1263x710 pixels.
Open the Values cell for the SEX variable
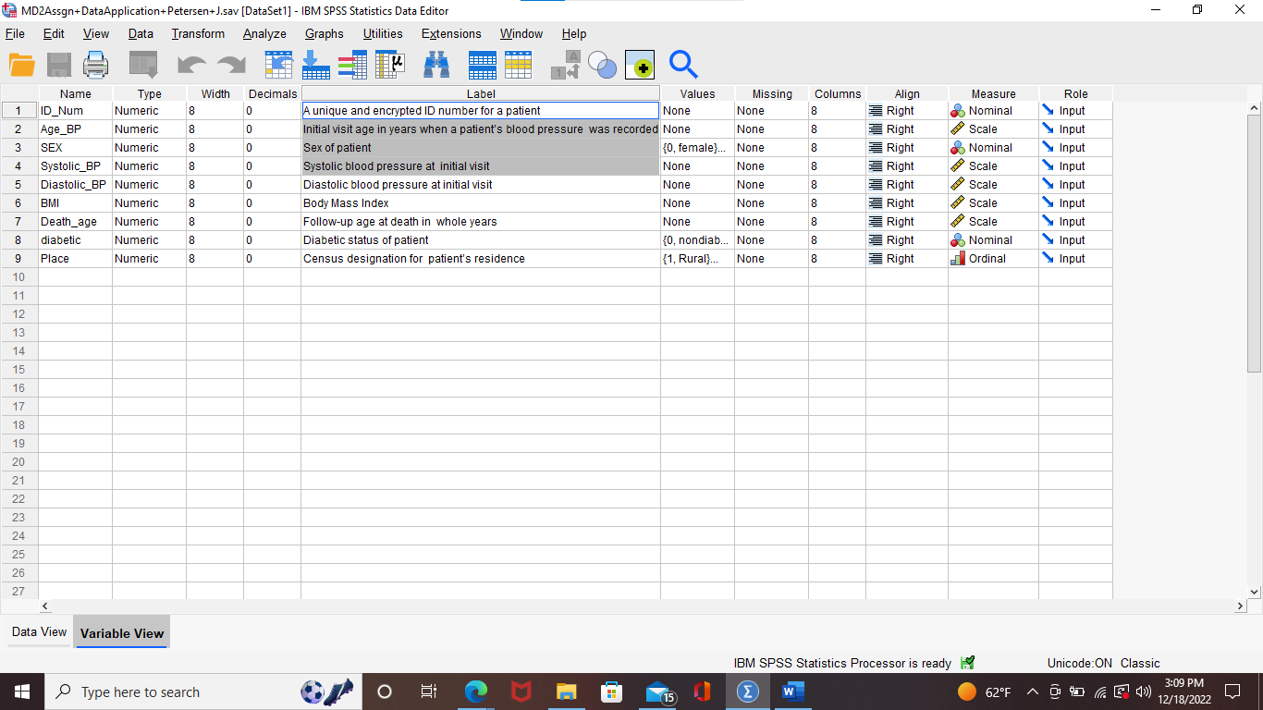(695, 147)
